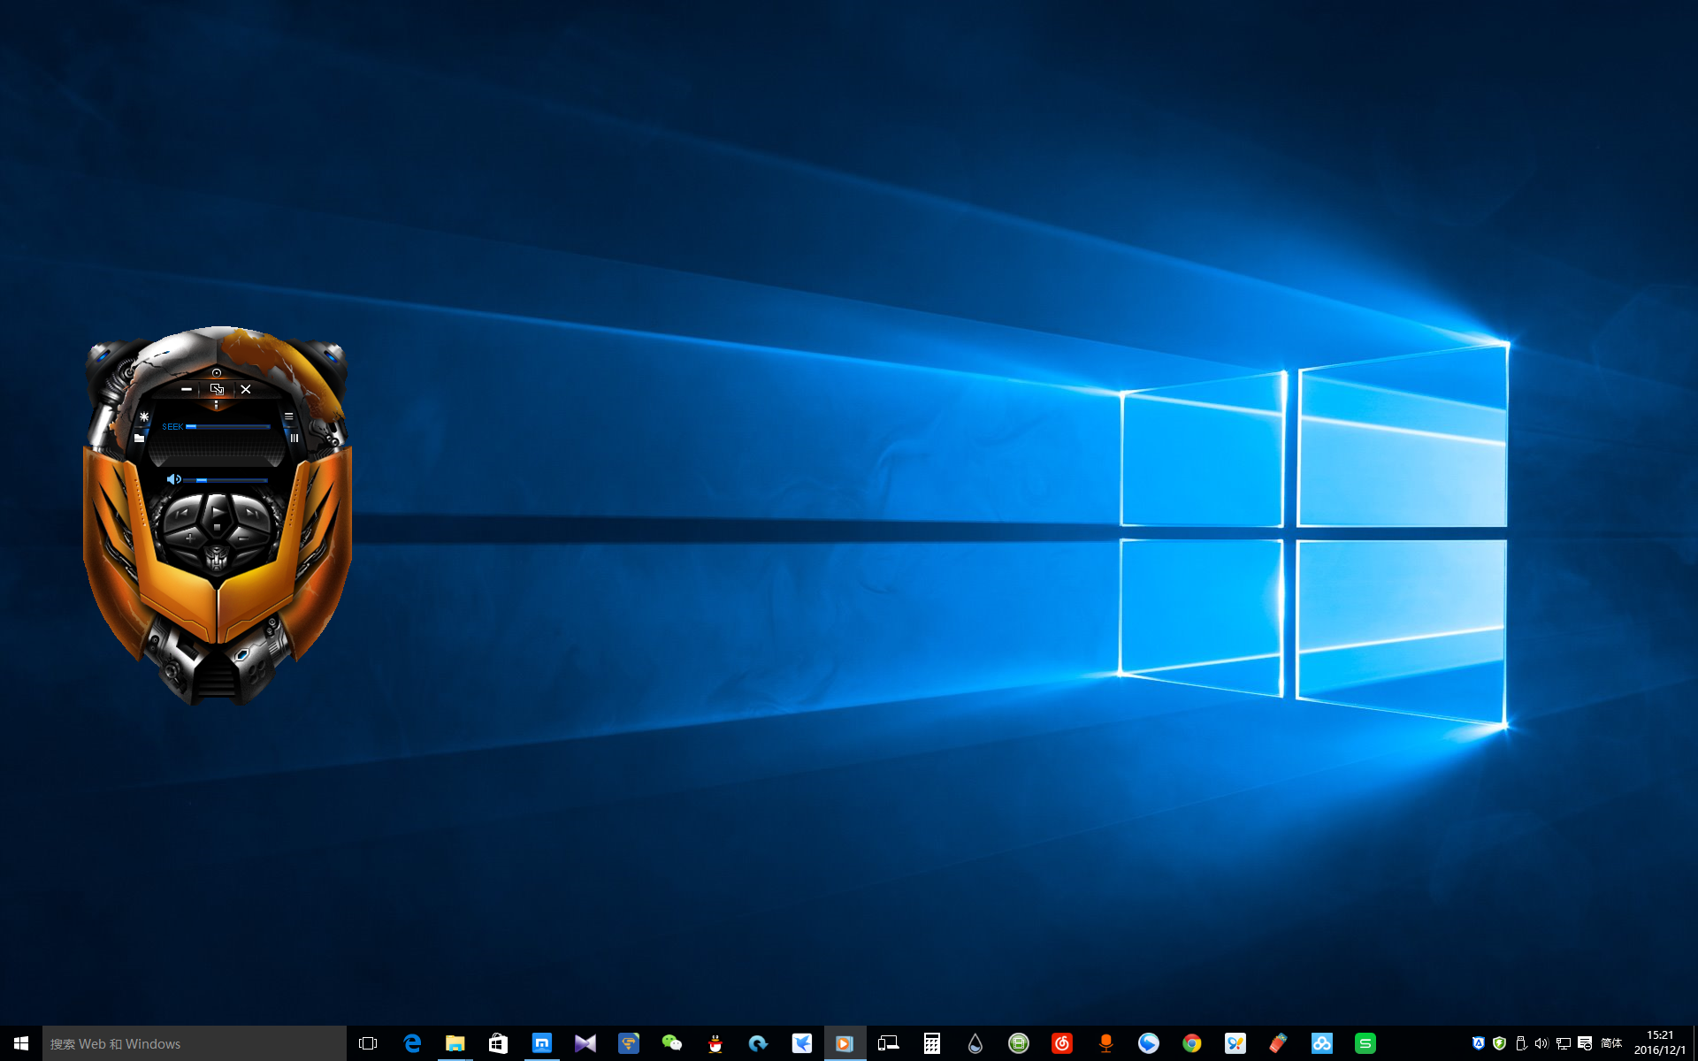Click the asterisk icon on player's left panel
The height and width of the screenshot is (1061, 1698).
tap(144, 416)
